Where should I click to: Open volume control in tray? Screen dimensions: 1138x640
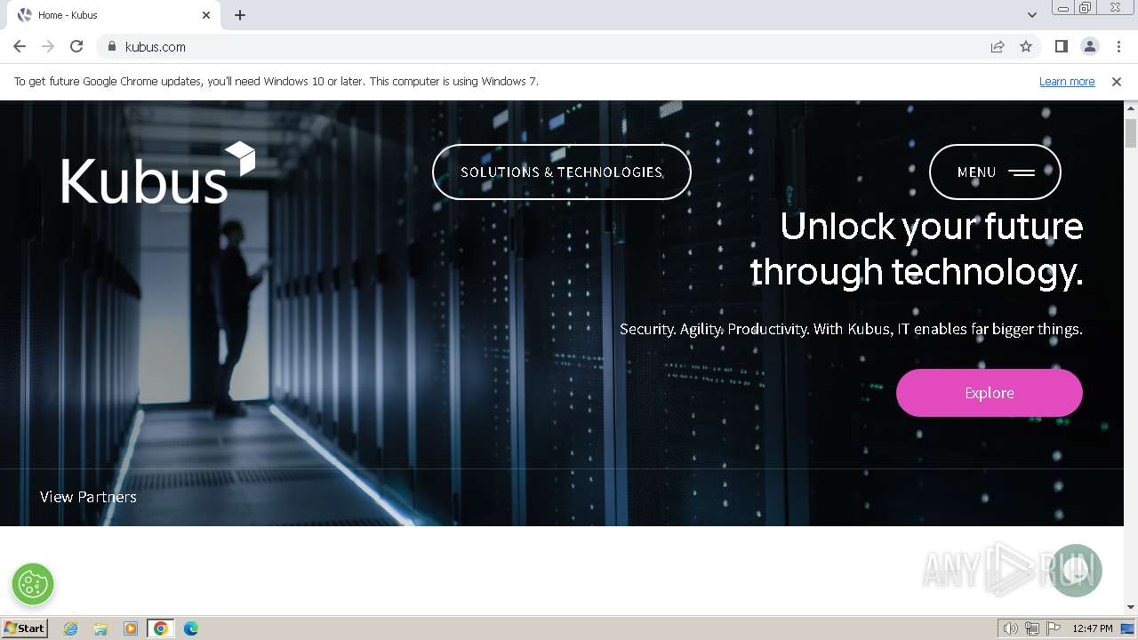tap(1011, 628)
